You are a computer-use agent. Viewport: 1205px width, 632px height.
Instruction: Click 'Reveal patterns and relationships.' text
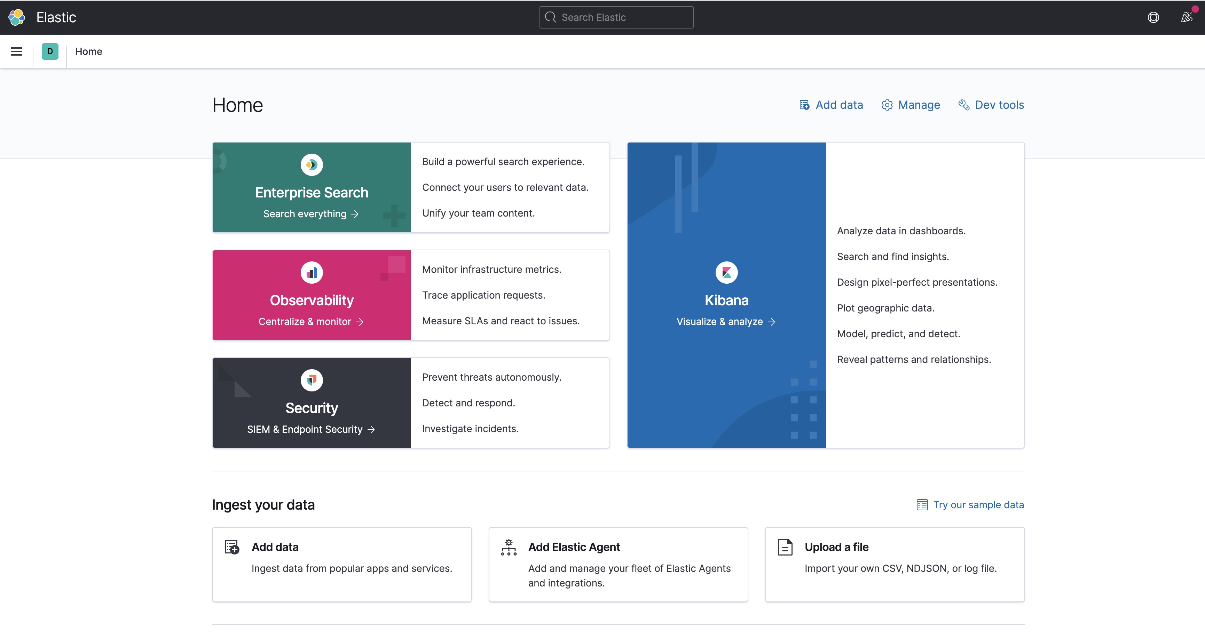914,359
